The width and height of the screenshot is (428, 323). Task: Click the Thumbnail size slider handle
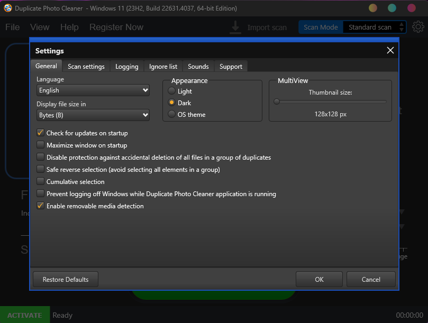pyautogui.click(x=277, y=101)
